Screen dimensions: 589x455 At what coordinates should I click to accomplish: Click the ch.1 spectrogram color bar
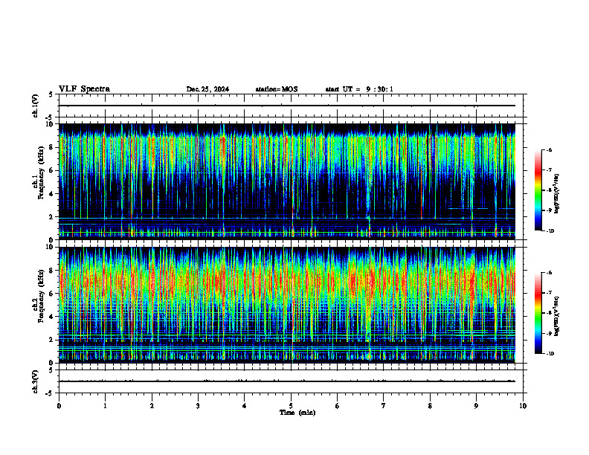point(538,190)
